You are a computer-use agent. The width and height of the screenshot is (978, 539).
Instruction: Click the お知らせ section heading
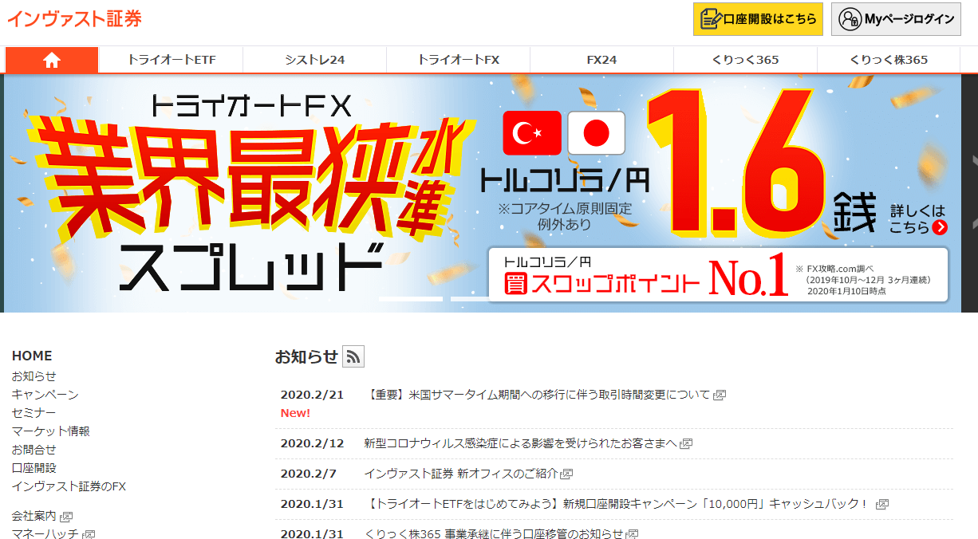click(307, 357)
